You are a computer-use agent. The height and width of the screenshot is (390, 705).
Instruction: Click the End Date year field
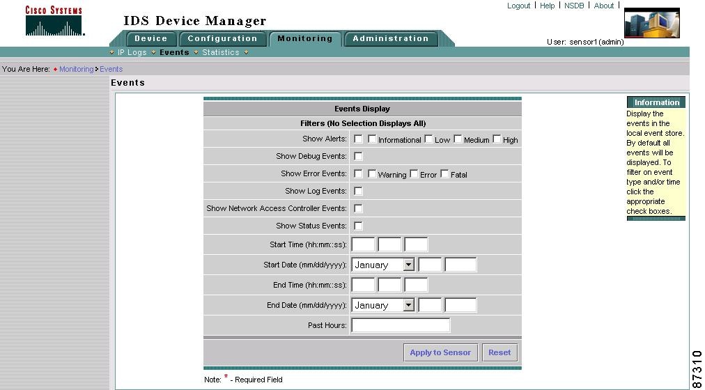coord(460,305)
